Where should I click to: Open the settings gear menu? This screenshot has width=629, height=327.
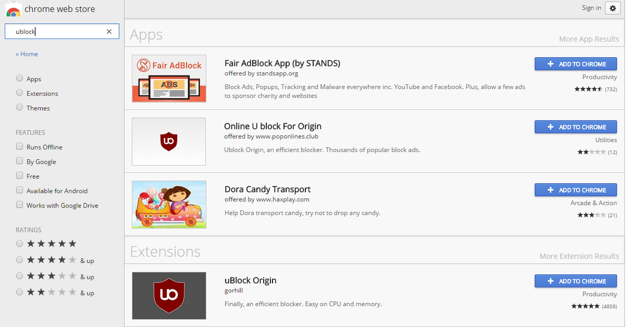point(612,8)
